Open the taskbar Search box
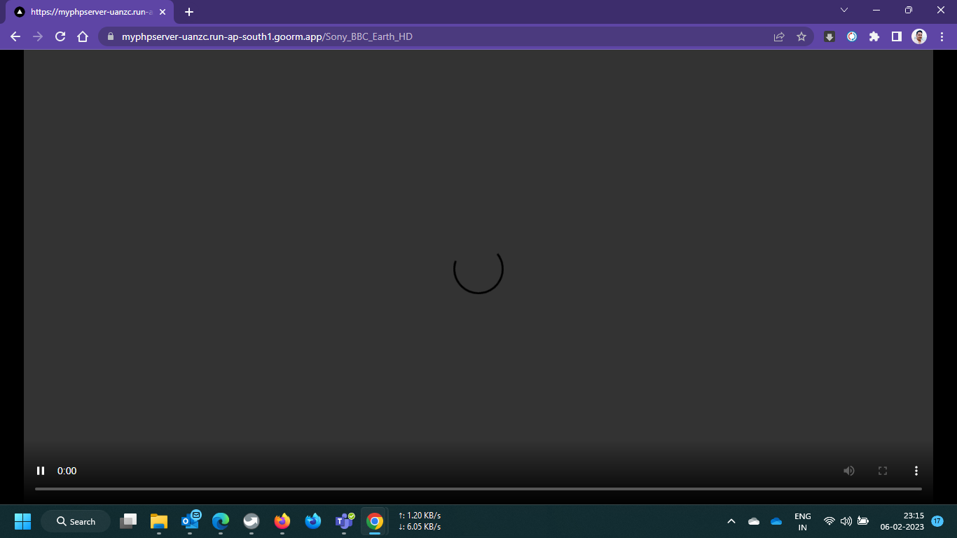The image size is (957, 538). pyautogui.click(x=76, y=521)
